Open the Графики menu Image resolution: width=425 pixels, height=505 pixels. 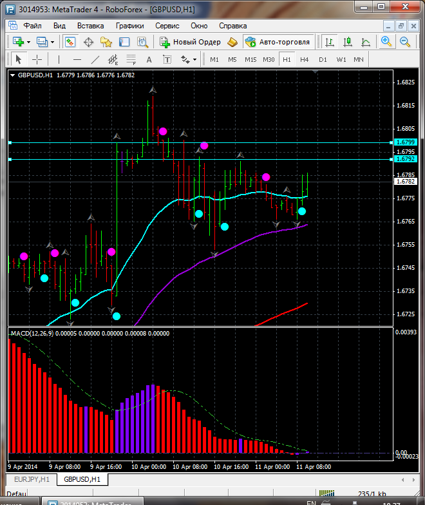pos(129,26)
